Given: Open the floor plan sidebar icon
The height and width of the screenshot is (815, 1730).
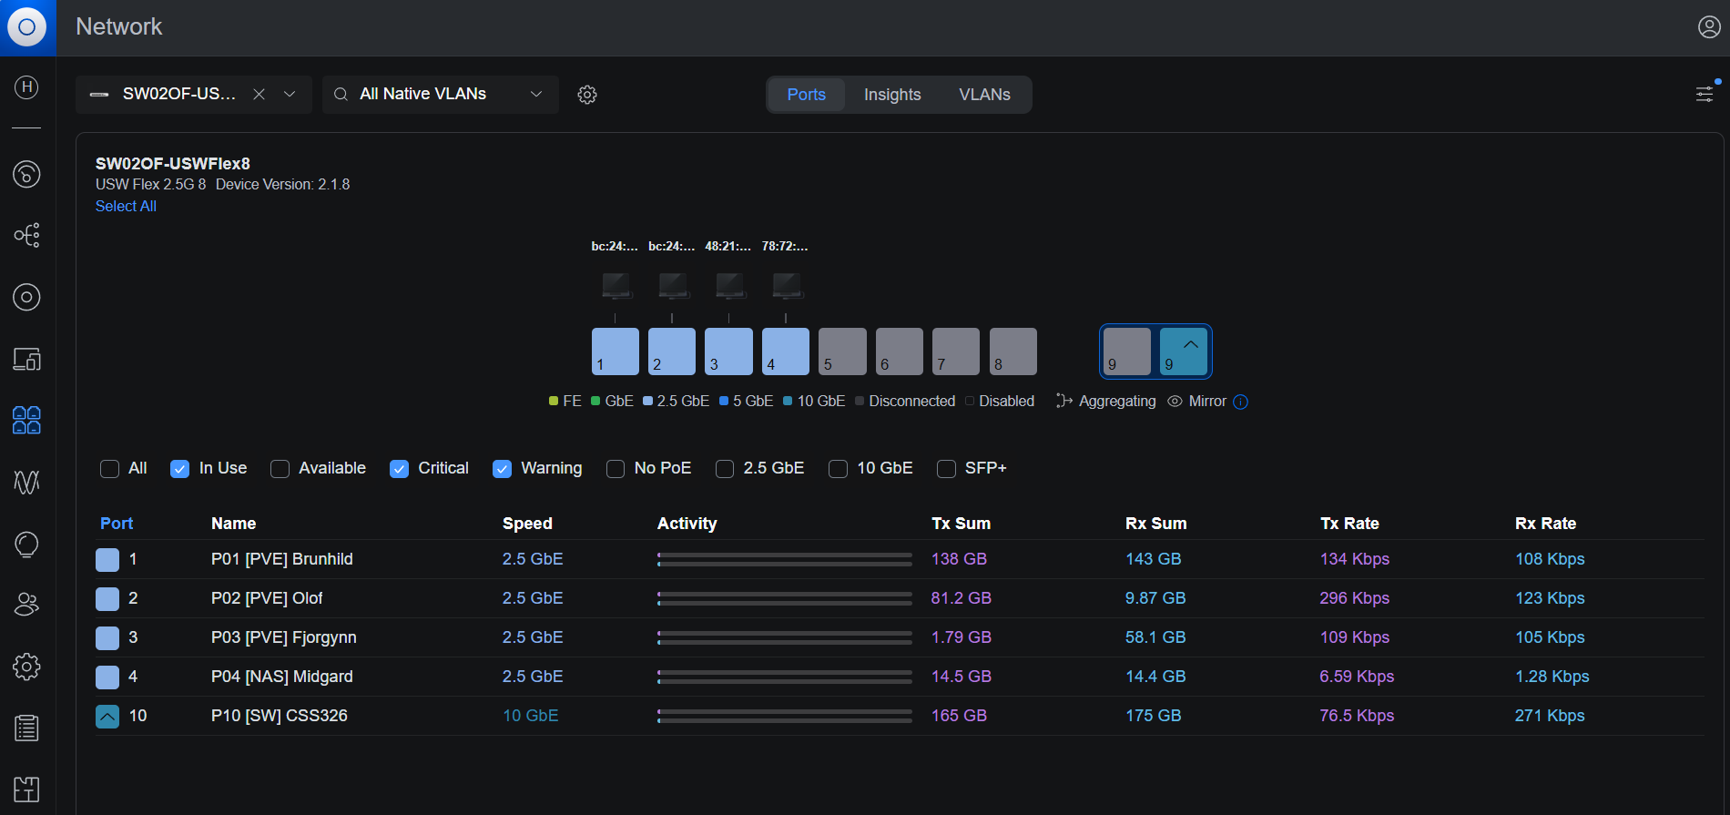Looking at the screenshot, I should 26,790.
